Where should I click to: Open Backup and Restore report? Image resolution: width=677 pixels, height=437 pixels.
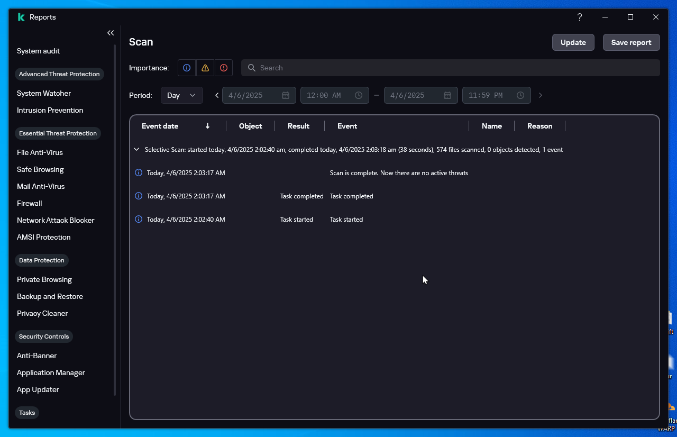50,296
